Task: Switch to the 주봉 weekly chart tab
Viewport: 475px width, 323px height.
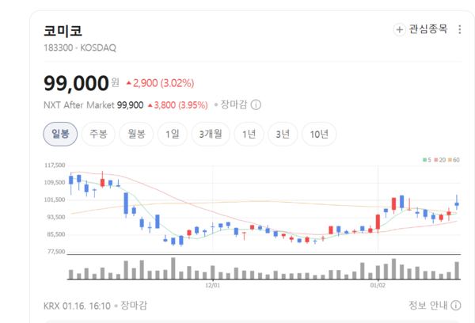Action: pyautogui.click(x=98, y=134)
